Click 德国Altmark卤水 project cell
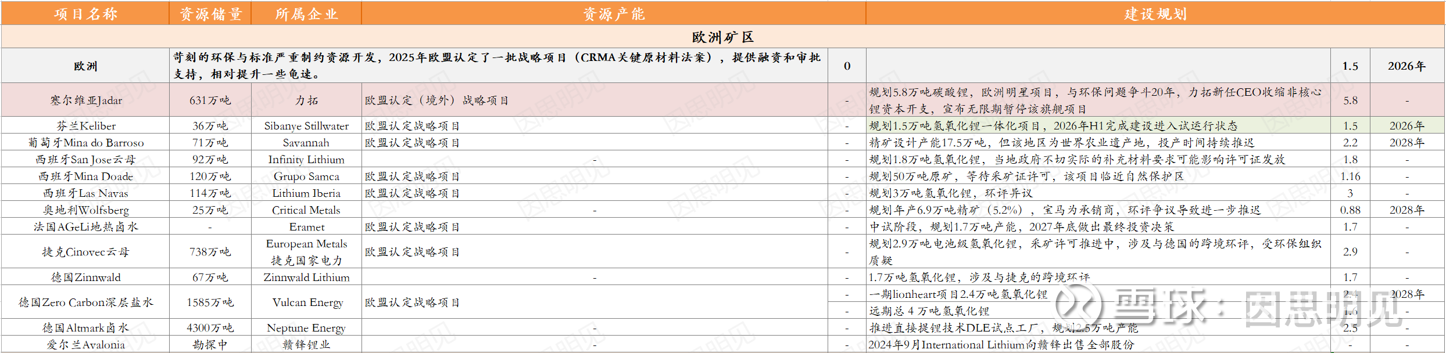 point(85,327)
